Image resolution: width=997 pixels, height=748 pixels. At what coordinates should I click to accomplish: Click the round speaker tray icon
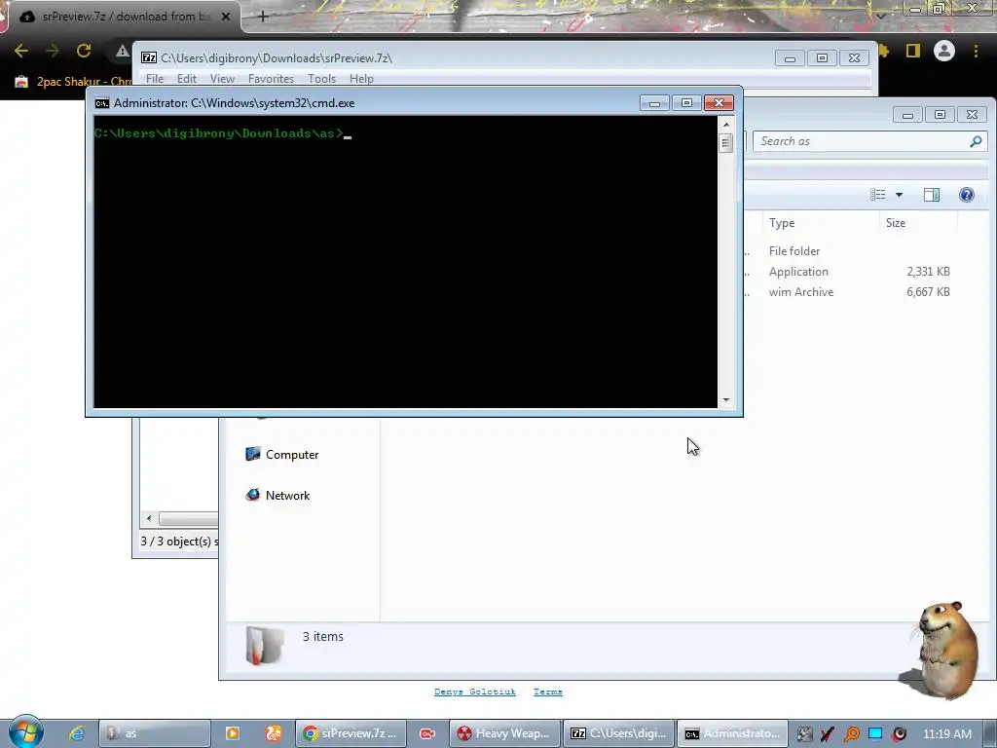899,734
